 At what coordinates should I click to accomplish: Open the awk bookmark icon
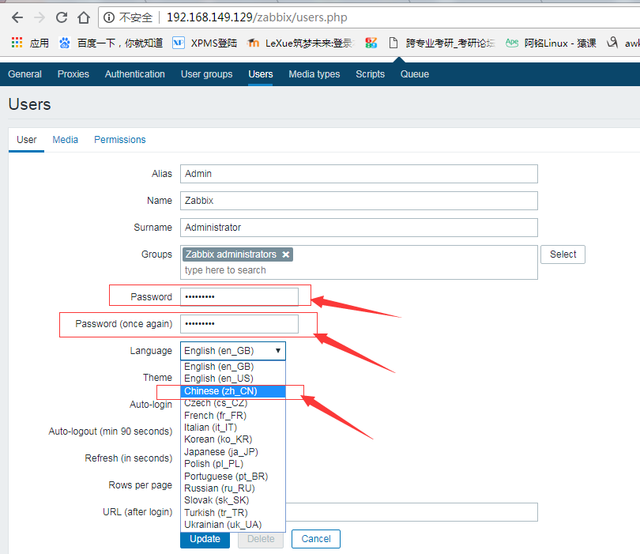(612, 43)
